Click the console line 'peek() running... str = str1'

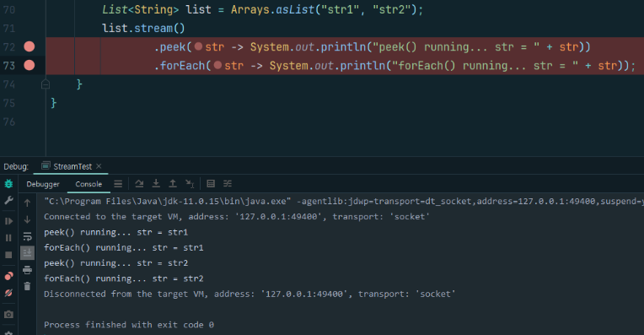click(115, 232)
